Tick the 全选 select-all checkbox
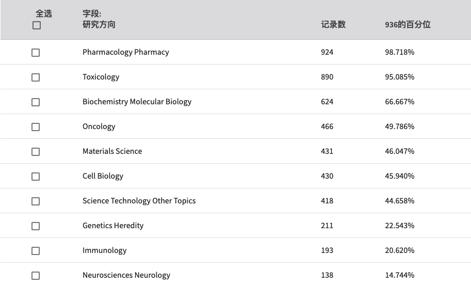The height and width of the screenshot is (286, 471). [x=37, y=26]
